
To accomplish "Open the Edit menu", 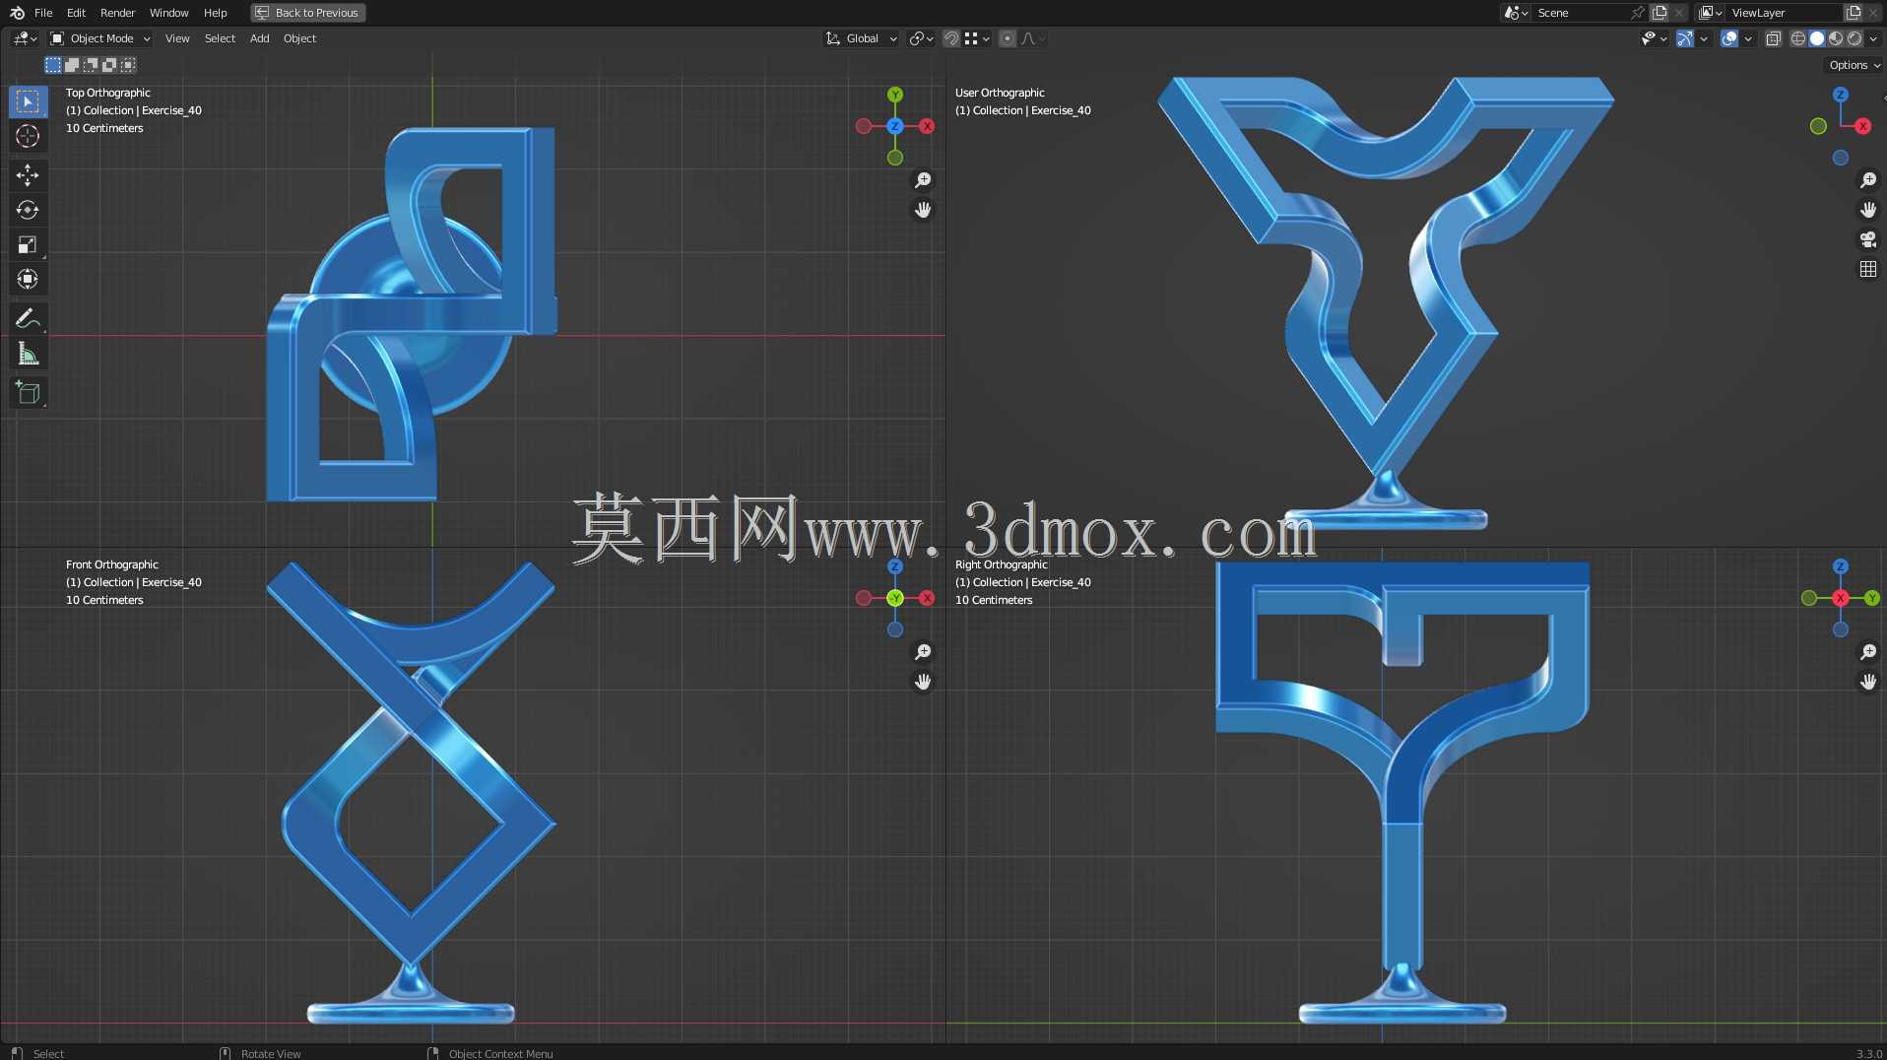I will point(76,13).
